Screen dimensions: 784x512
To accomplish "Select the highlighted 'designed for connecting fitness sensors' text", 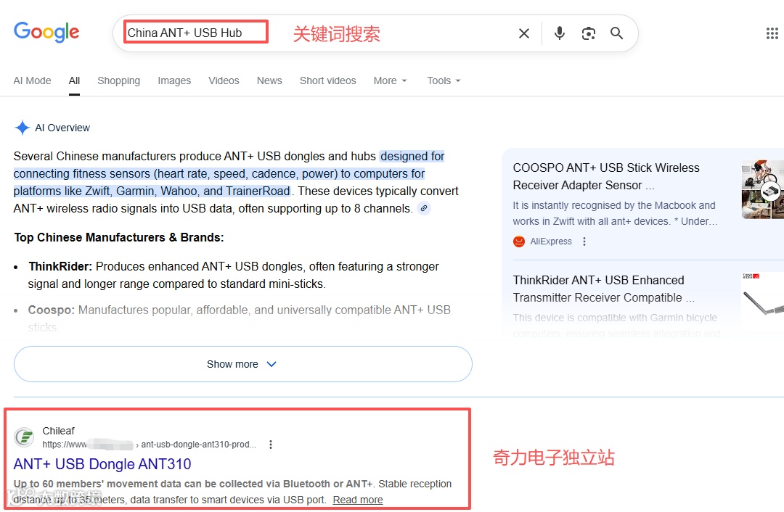I will point(229,174).
